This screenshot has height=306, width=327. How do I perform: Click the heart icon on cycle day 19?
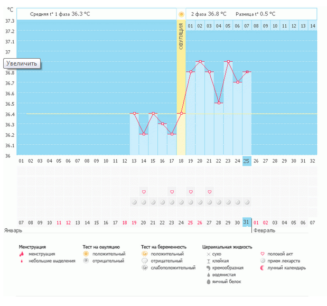point(191,191)
